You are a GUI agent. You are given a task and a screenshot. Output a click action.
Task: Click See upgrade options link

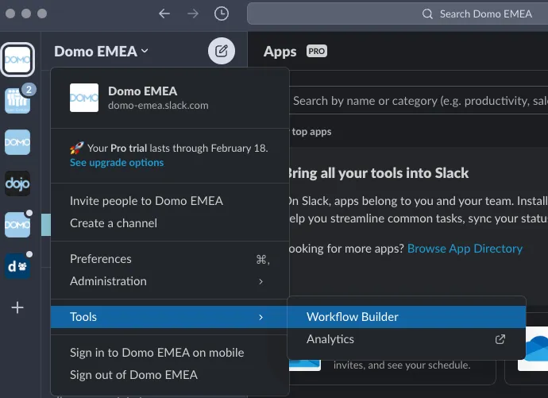point(117,163)
